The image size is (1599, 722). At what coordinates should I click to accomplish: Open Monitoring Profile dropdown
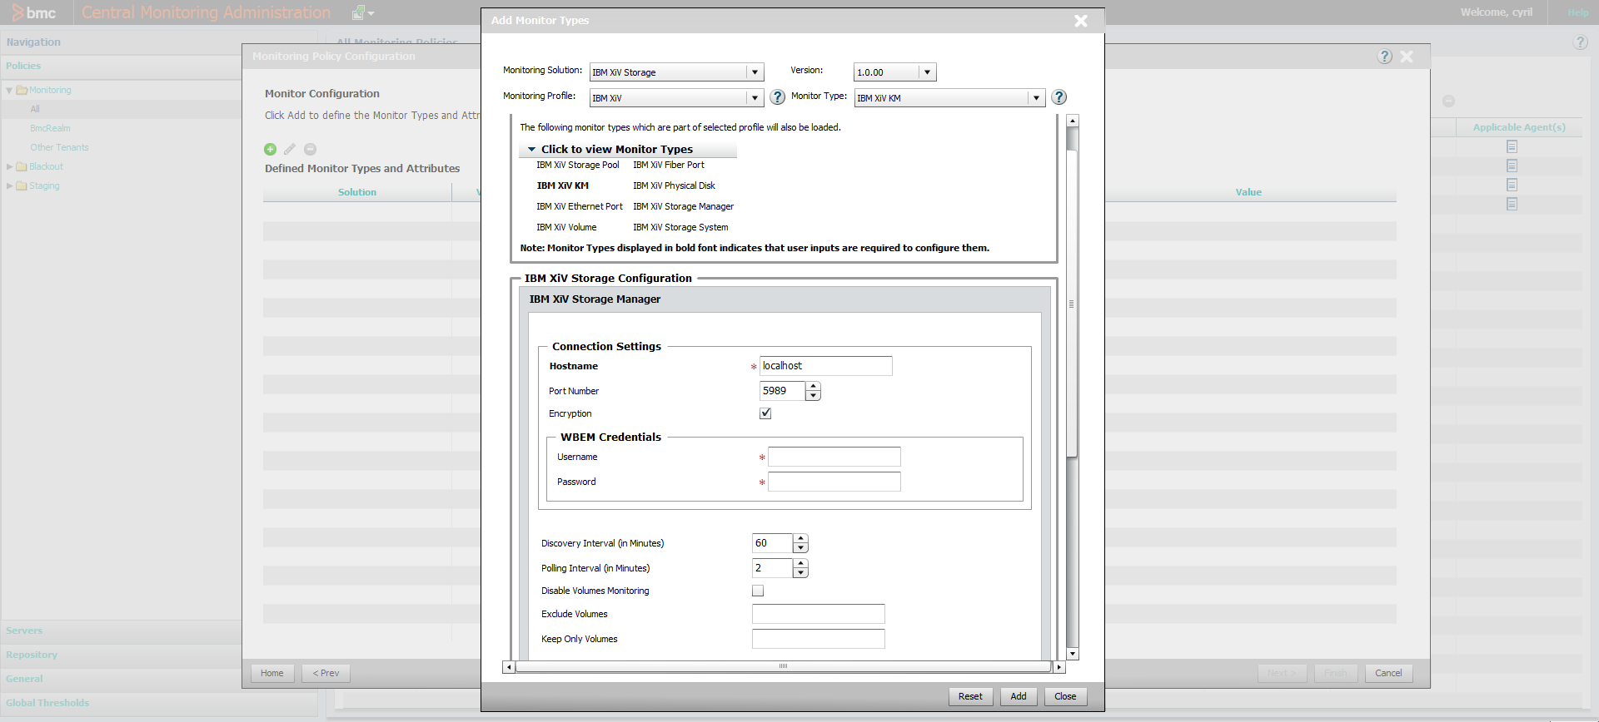click(x=755, y=98)
